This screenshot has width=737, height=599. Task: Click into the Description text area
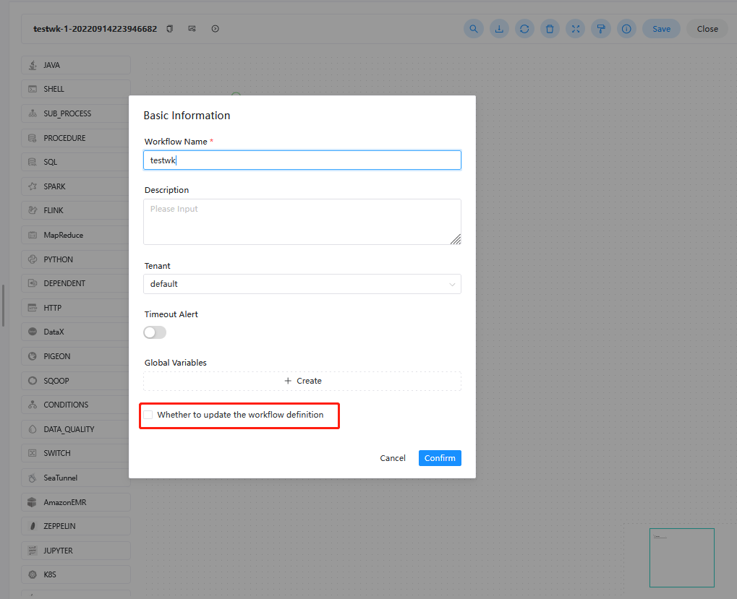click(x=302, y=222)
